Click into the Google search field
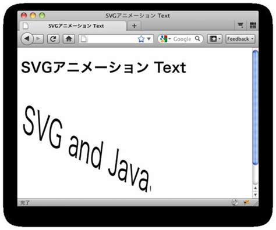The width and height of the screenshot is (276, 230). click(183, 39)
